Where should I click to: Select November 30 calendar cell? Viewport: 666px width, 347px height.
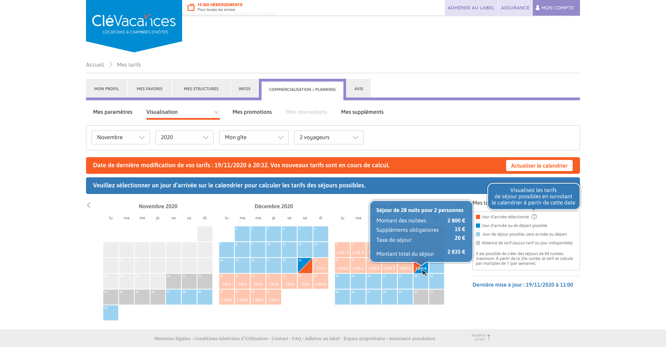click(x=111, y=313)
